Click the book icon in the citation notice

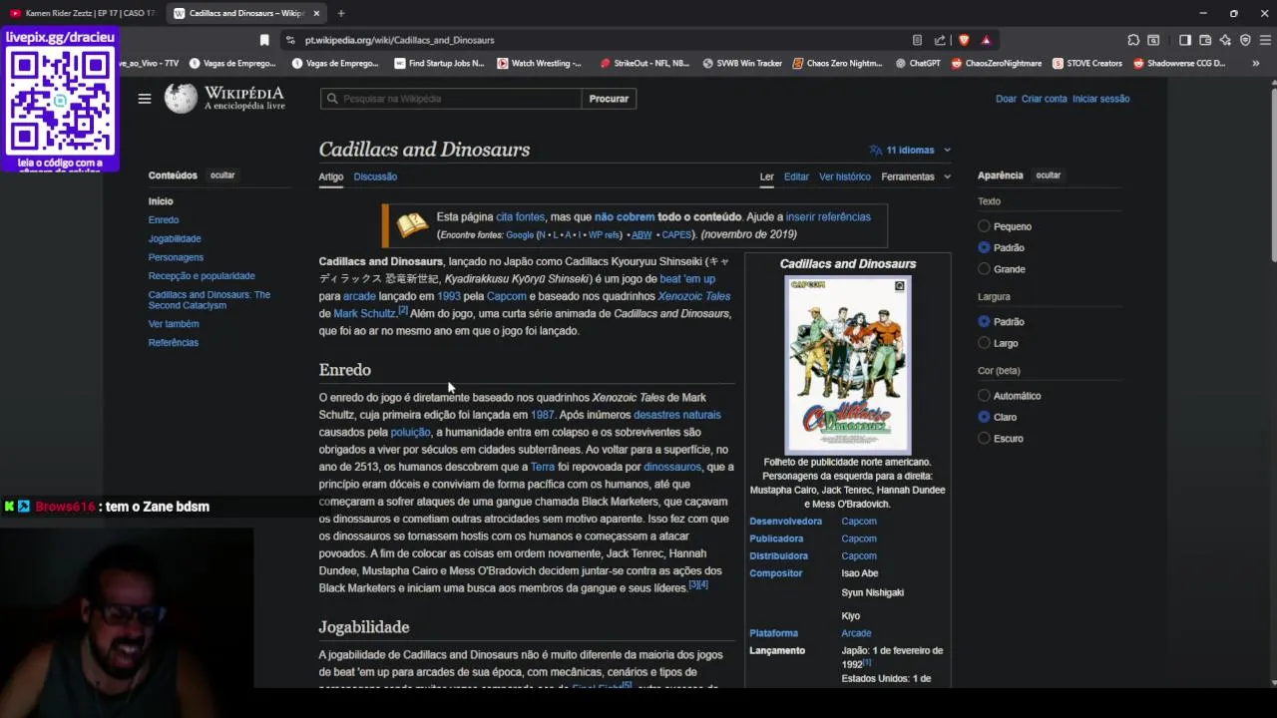click(412, 225)
